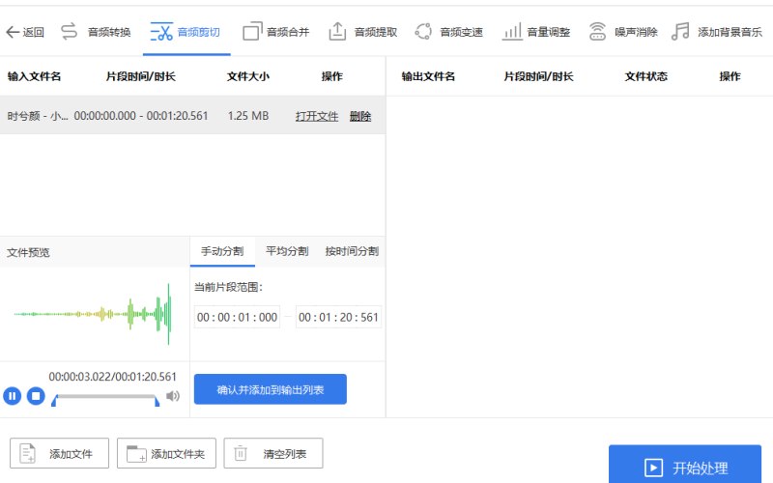
Task: Open the 噪声消除 noise removal icon
Action: [x=597, y=32]
